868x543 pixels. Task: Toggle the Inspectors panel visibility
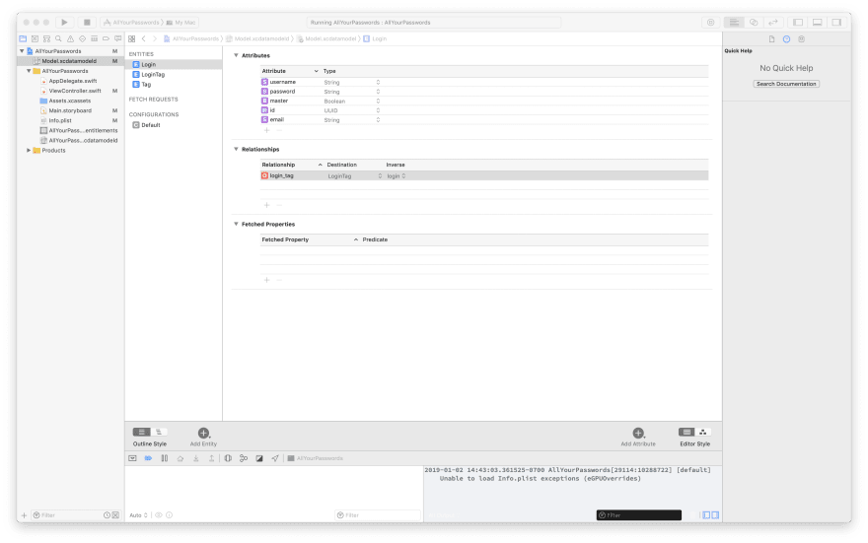click(x=836, y=22)
